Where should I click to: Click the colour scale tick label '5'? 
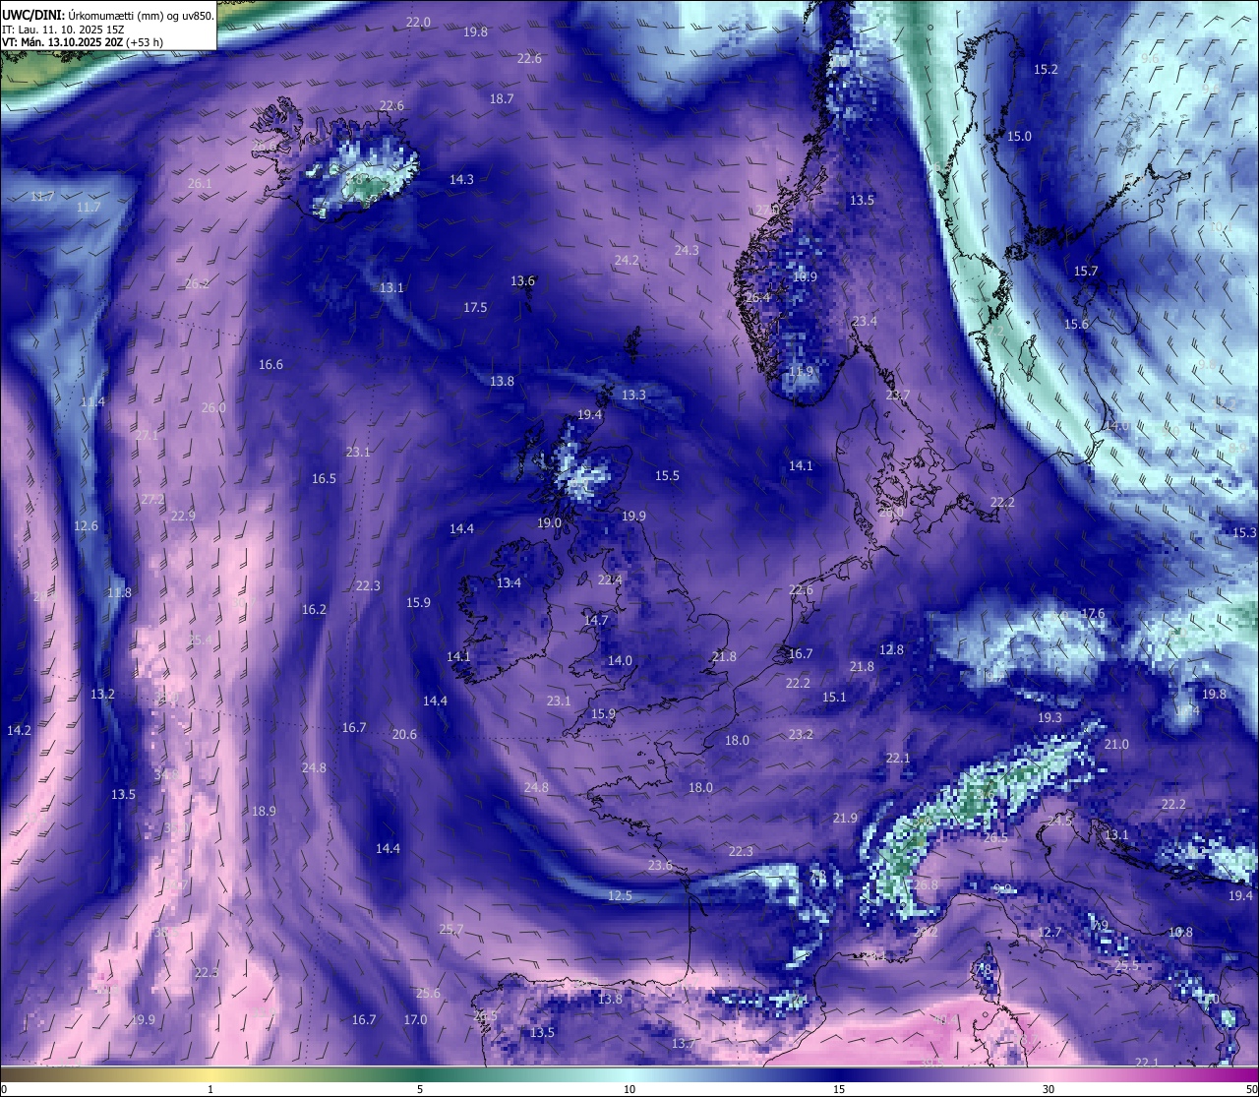click(x=420, y=1089)
